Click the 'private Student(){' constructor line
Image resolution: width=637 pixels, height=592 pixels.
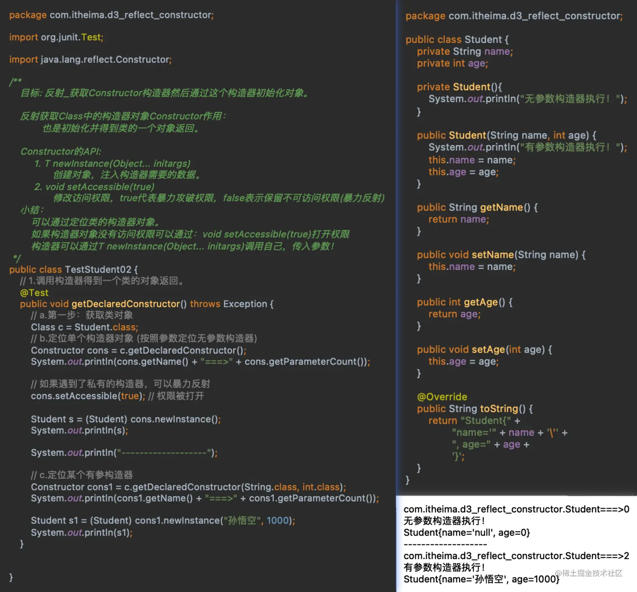[459, 87]
